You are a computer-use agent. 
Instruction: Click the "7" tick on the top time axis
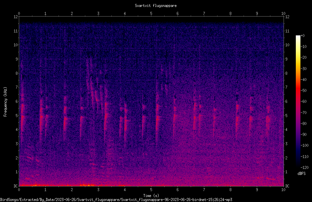click(x=204, y=13)
